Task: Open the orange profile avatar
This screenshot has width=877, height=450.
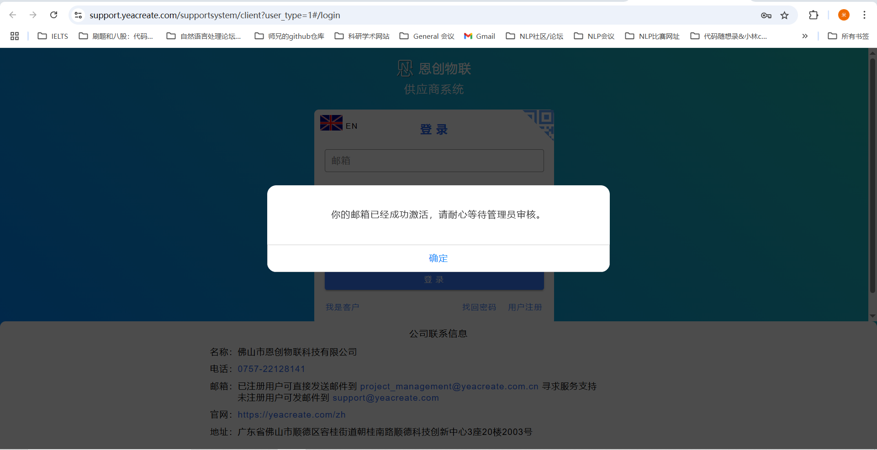Action: [844, 15]
